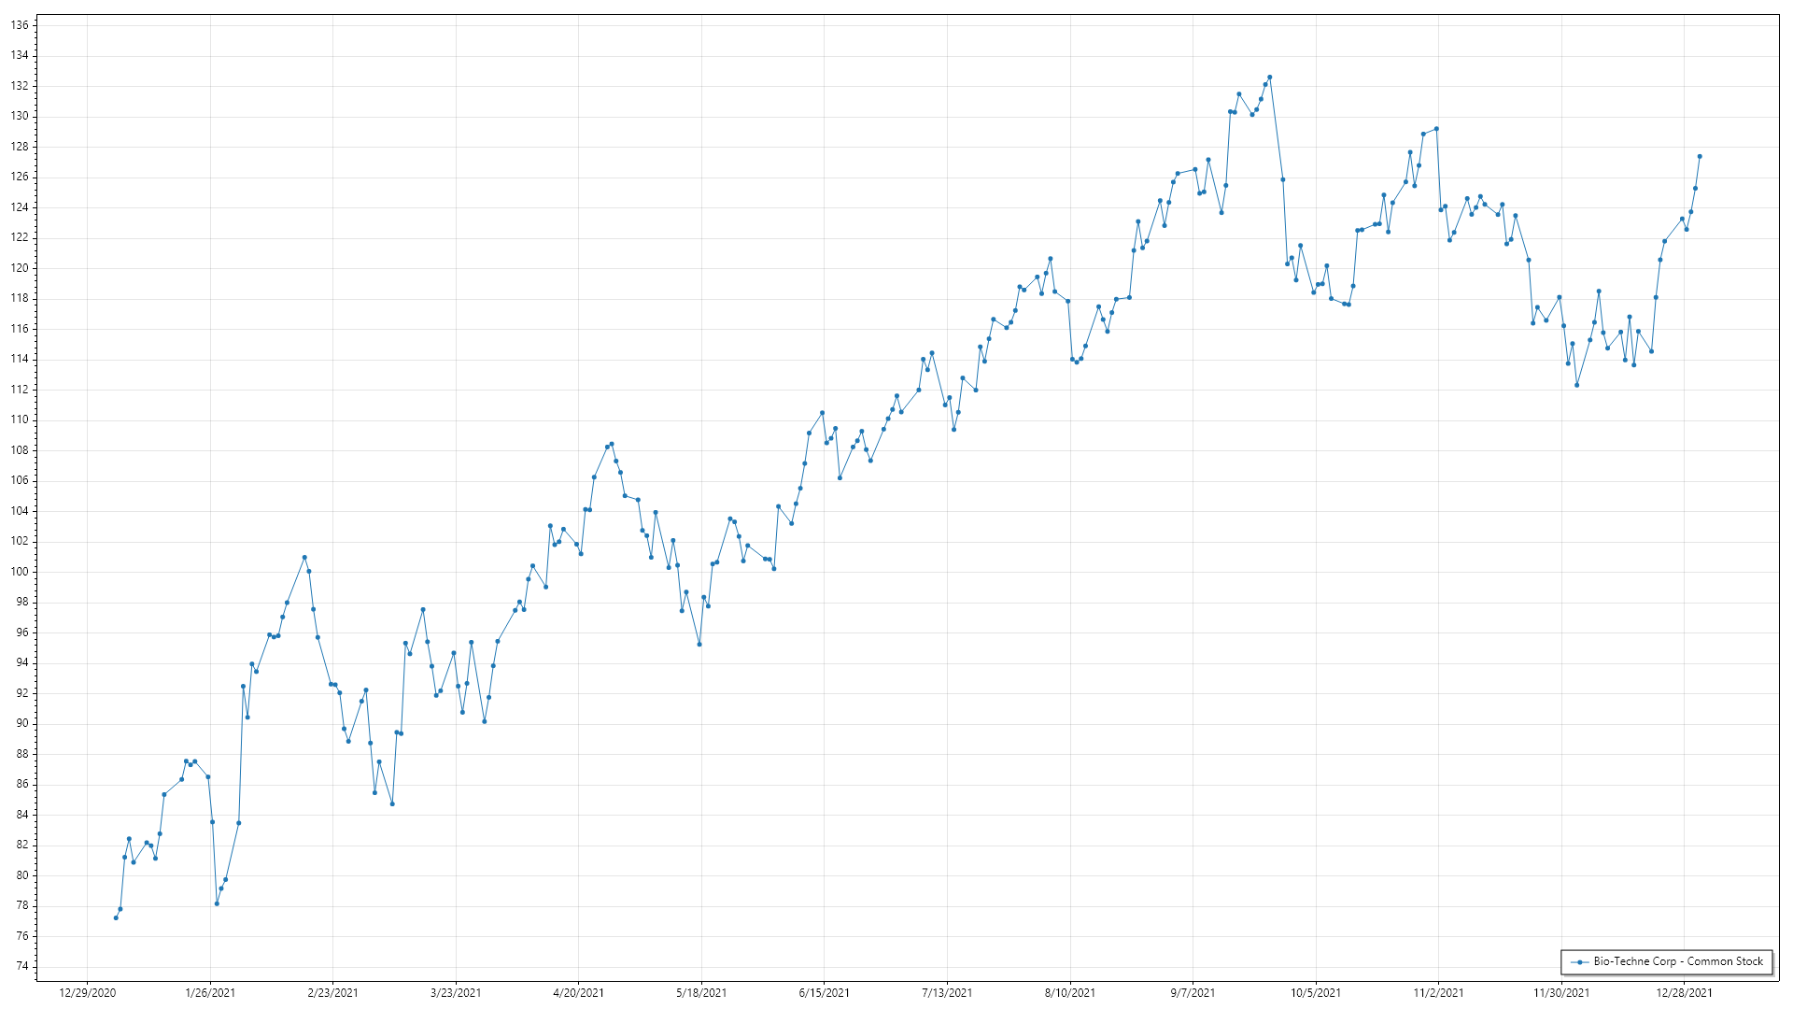The image size is (1793, 1009).
Task: Click the 1/26/2021 date axis label
Action: pos(210,993)
